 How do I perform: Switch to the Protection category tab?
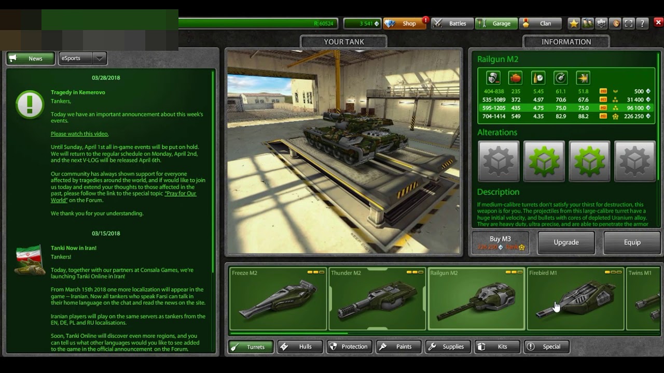point(349,347)
